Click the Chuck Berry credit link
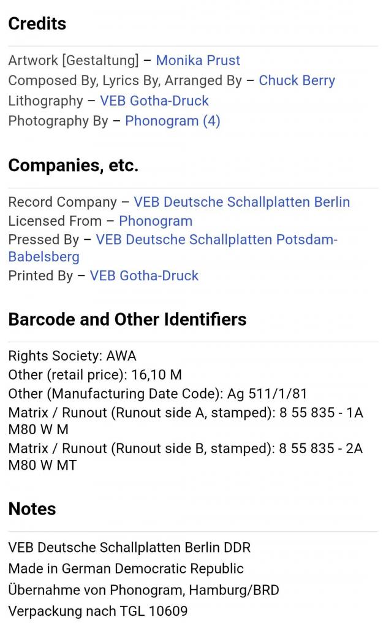The width and height of the screenshot is (386, 628). coord(297,80)
